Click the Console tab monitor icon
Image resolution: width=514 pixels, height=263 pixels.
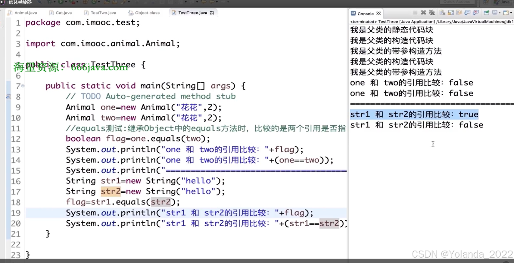tap(353, 14)
